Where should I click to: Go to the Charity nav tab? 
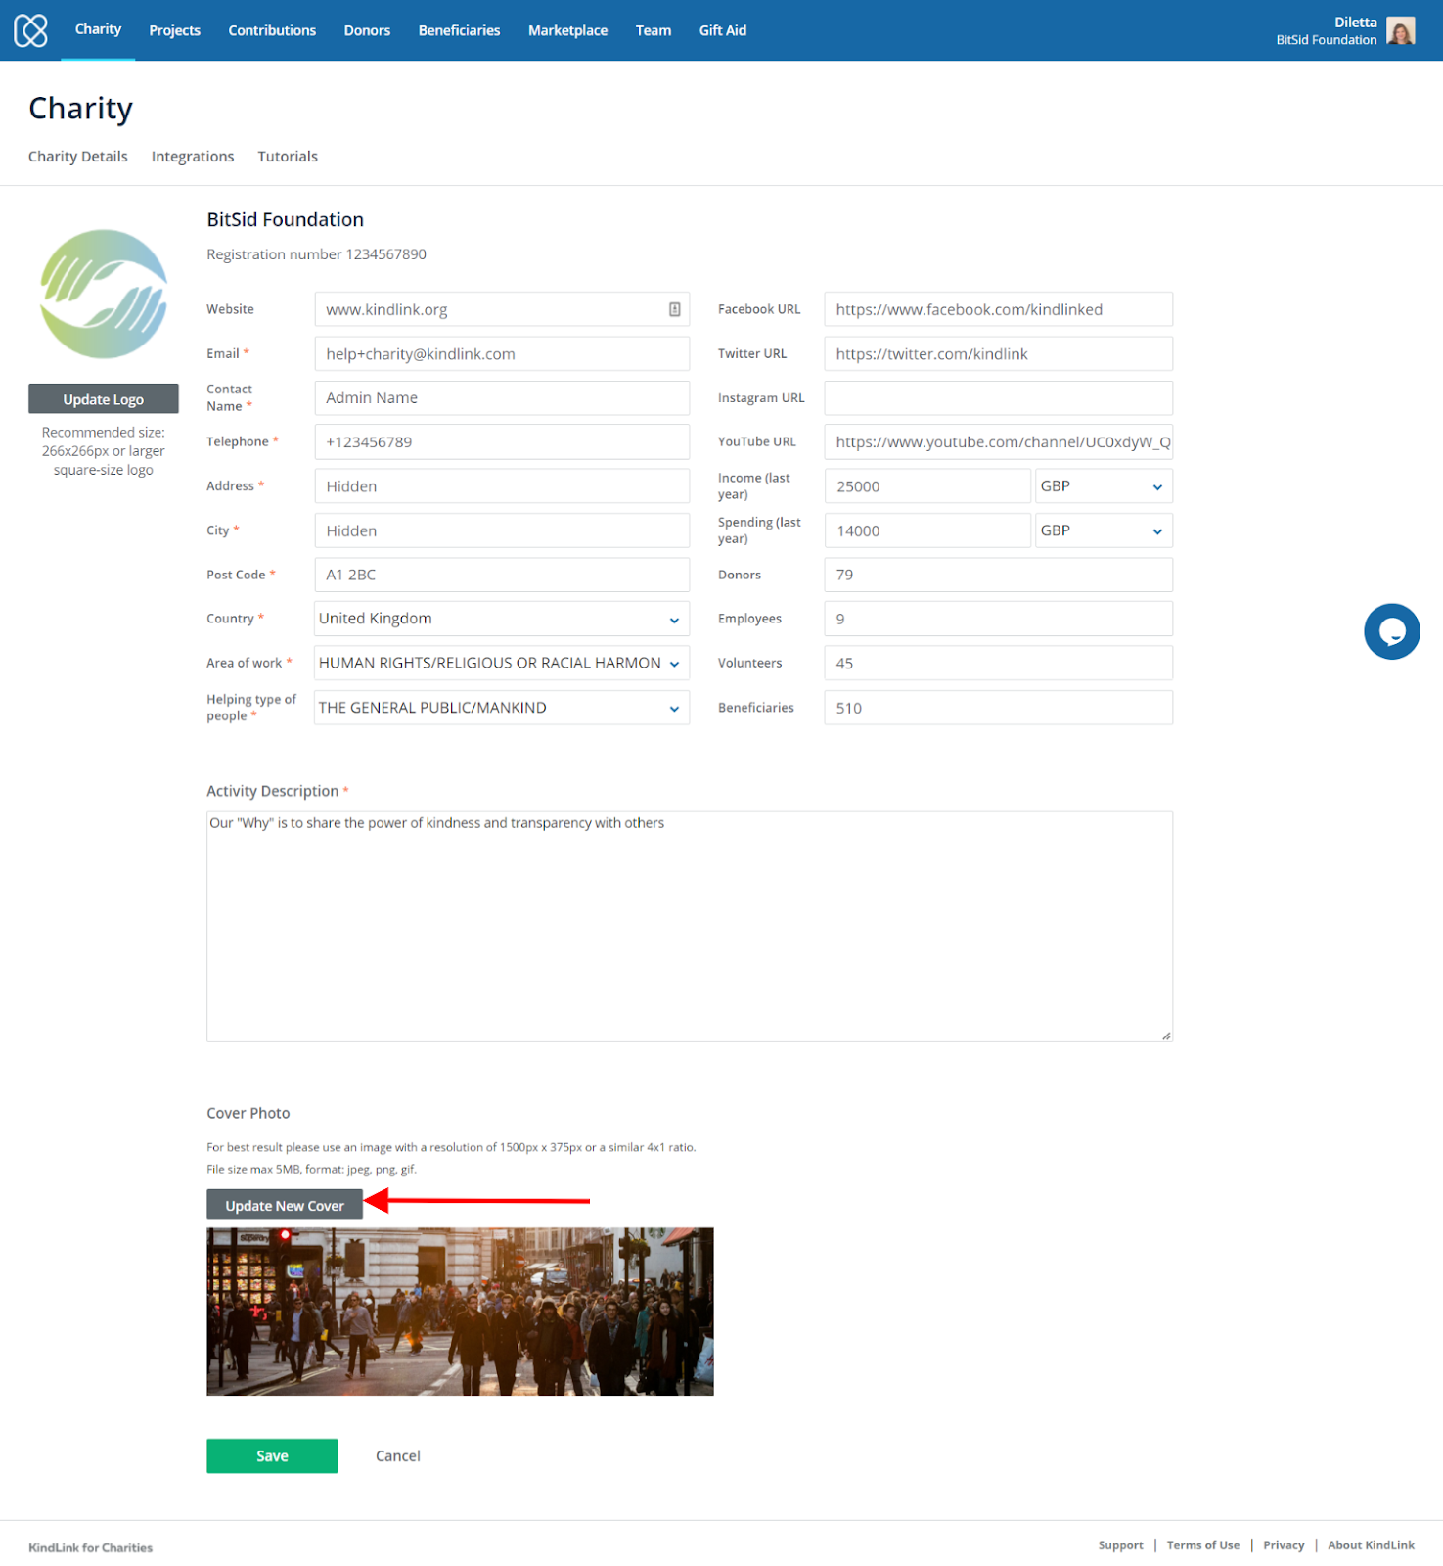coord(98,29)
